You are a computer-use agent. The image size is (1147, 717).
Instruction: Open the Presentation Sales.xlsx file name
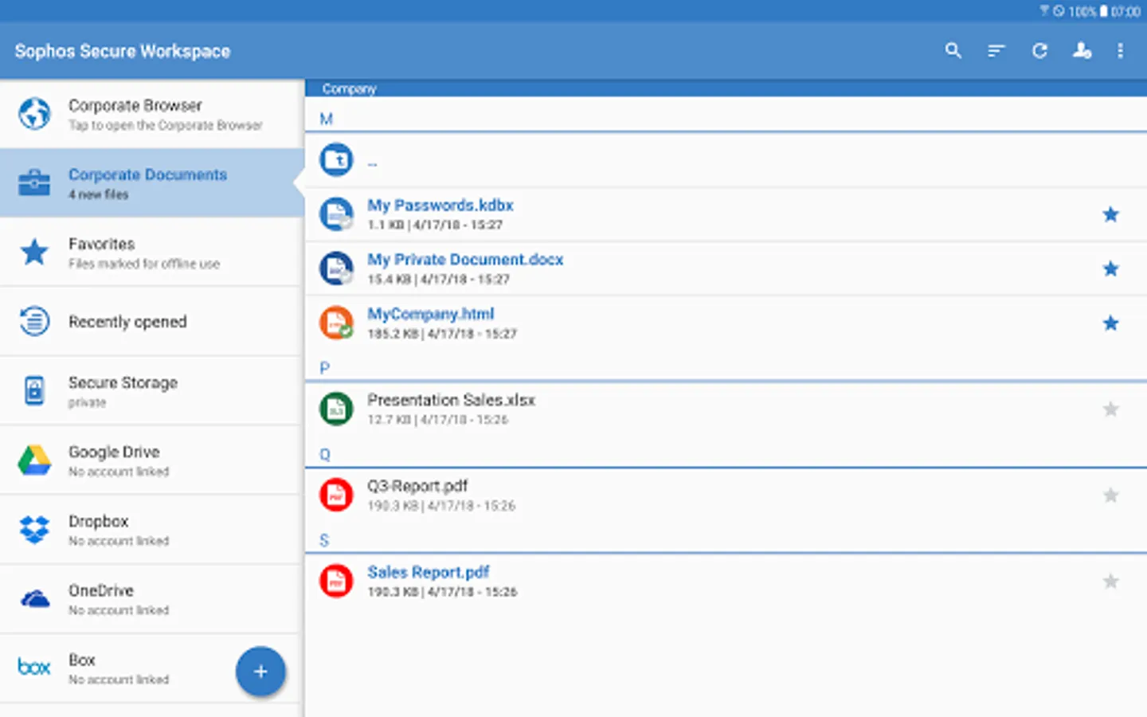click(x=451, y=400)
